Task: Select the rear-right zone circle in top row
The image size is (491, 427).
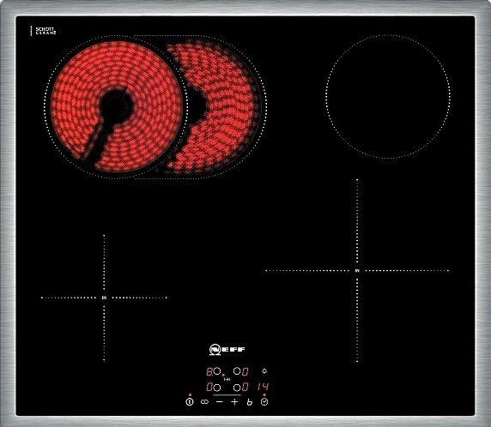Action: coord(237,371)
